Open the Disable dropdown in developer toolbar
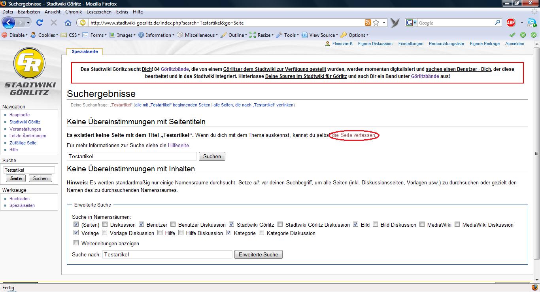 pos(15,35)
